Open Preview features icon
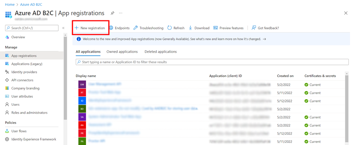This screenshot has width=355, height=145. click(x=216, y=28)
